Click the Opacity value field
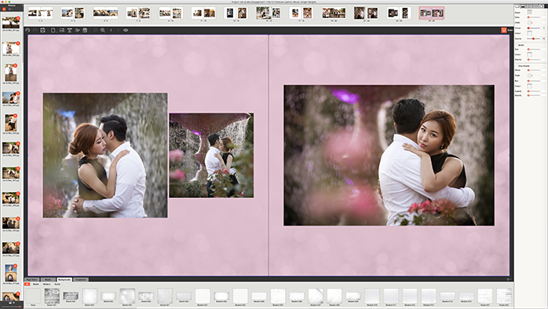 pyautogui.click(x=543, y=39)
